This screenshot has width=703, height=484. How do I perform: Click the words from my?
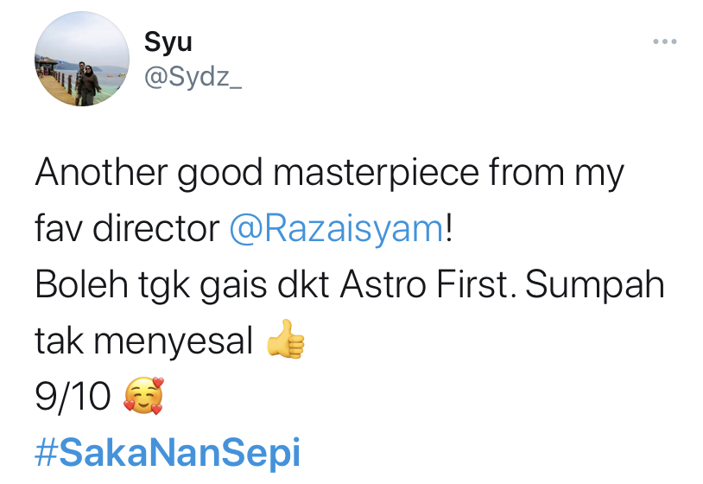point(556,174)
